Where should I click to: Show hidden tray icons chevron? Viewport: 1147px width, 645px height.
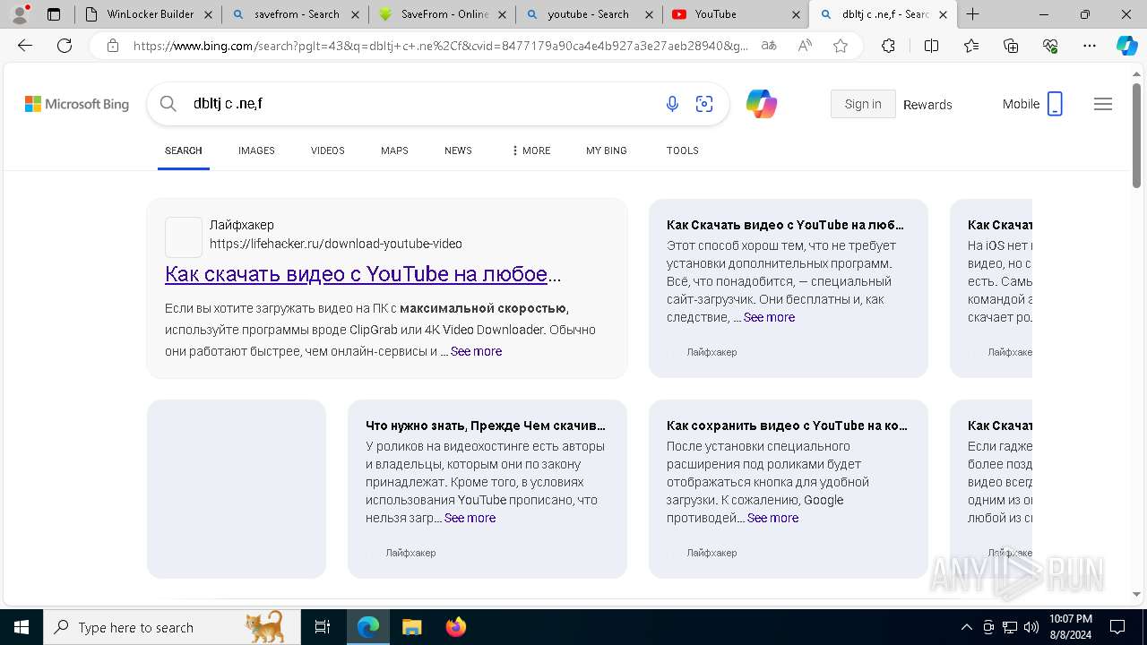click(966, 627)
